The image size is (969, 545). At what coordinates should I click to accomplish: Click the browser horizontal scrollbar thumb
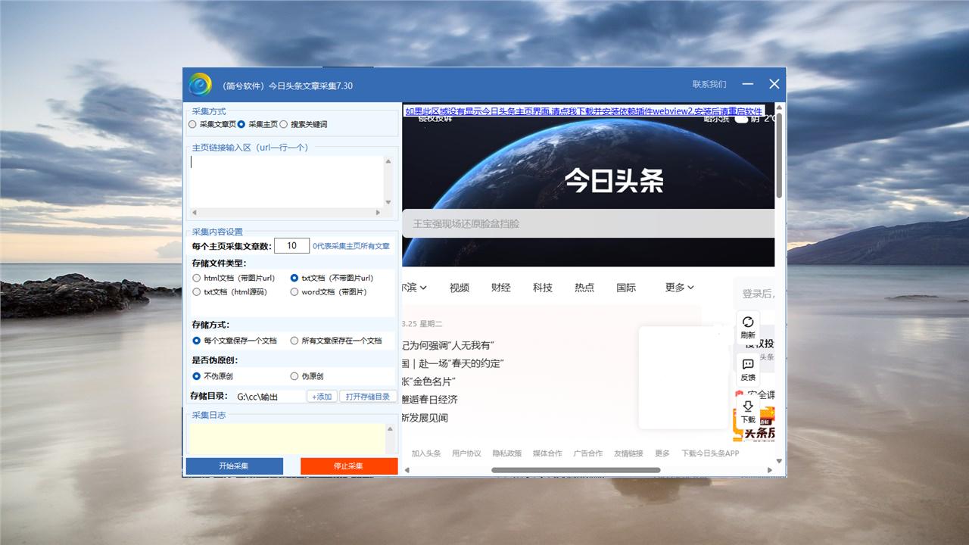[x=575, y=470]
